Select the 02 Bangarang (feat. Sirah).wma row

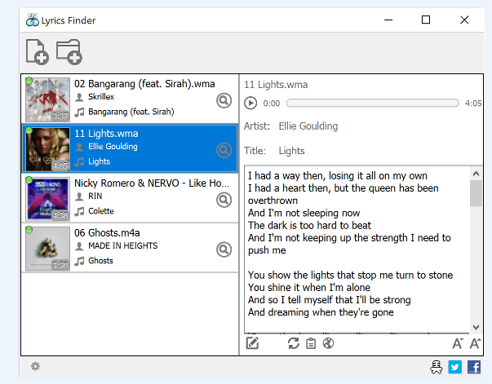[x=130, y=99]
